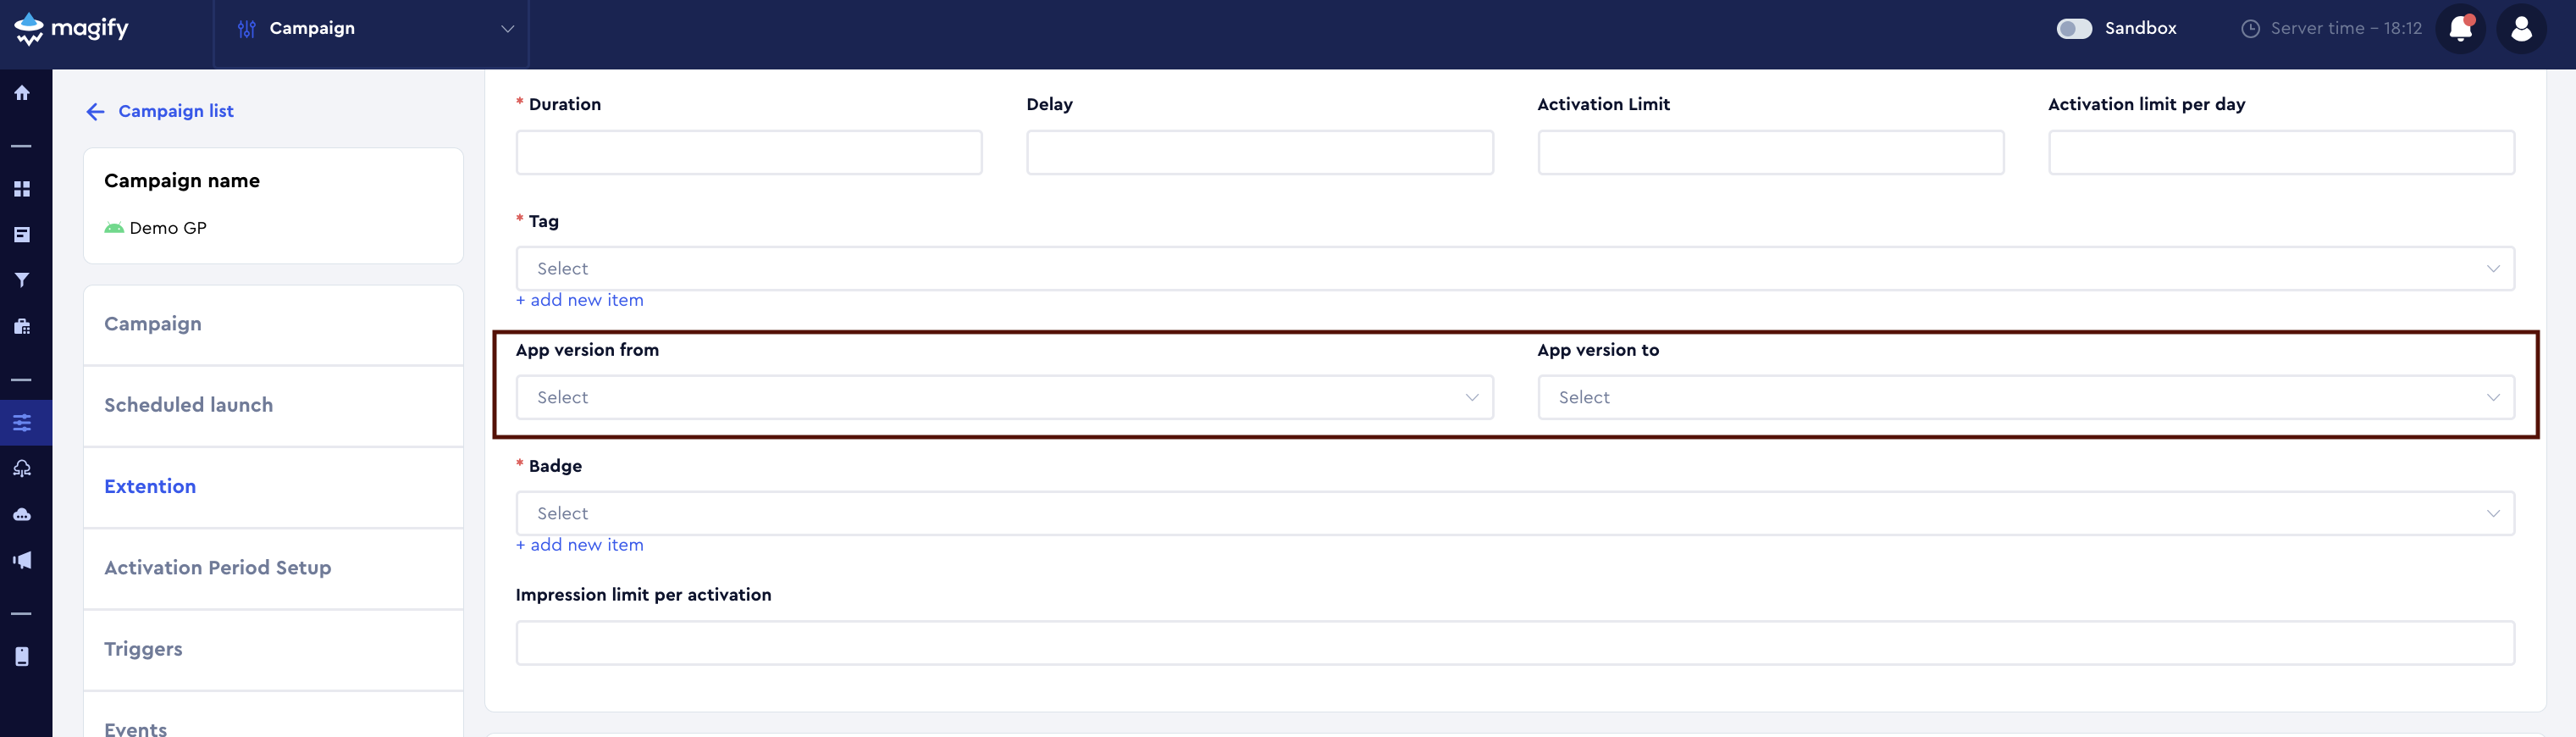2576x737 pixels.
Task: Open the App version from dropdown
Action: point(1004,397)
